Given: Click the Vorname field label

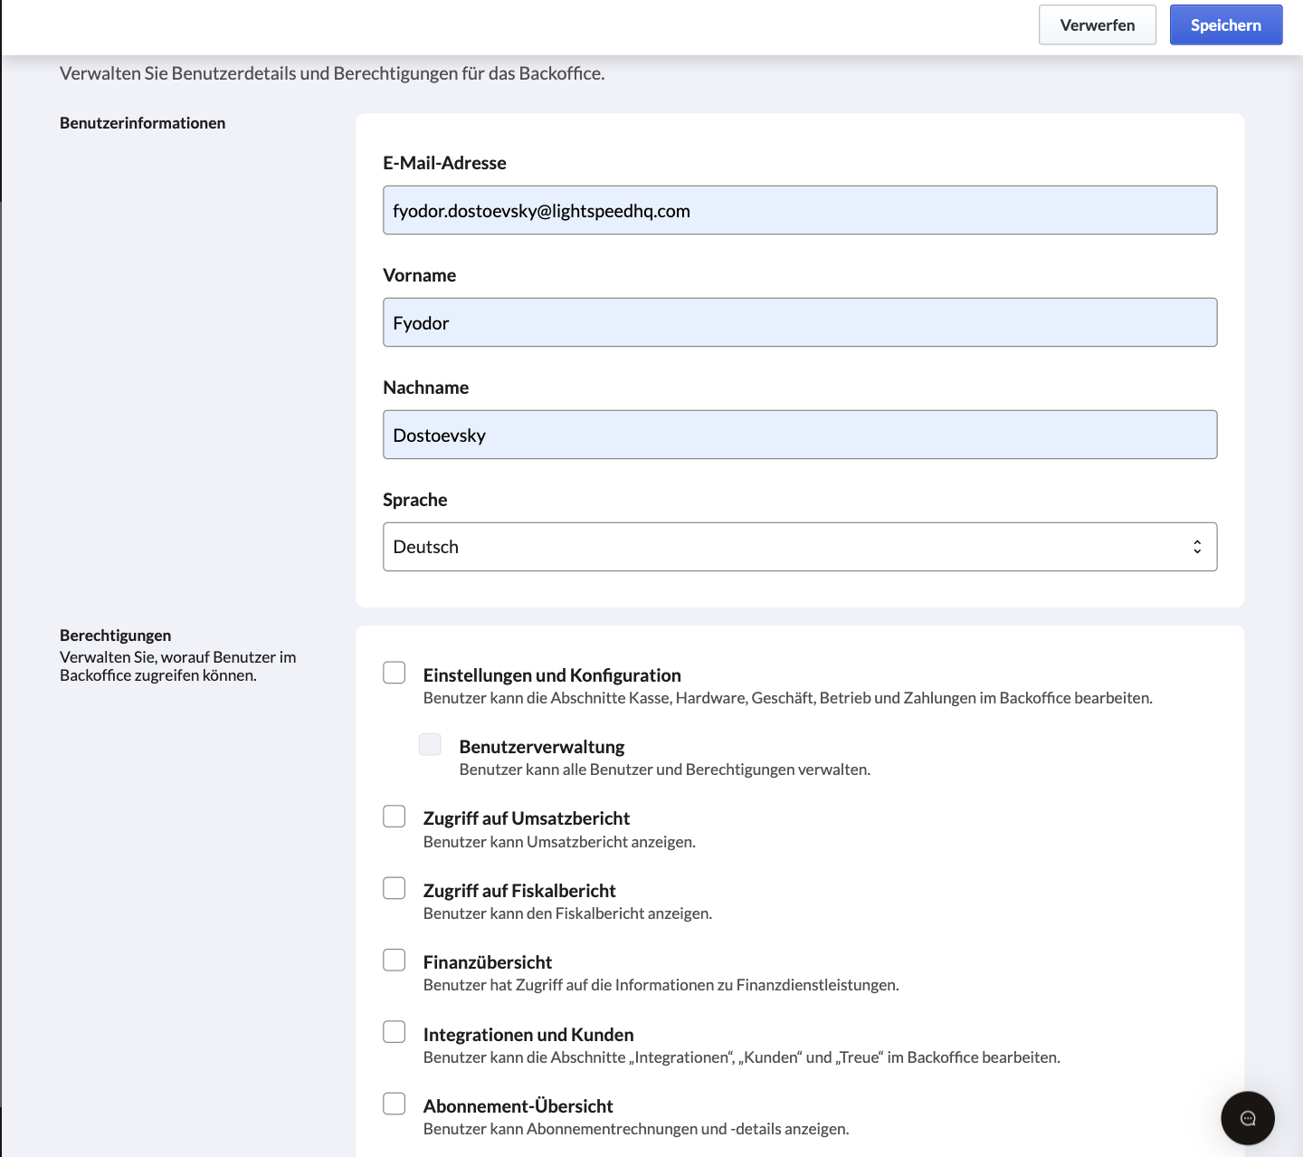Looking at the screenshot, I should point(419,275).
